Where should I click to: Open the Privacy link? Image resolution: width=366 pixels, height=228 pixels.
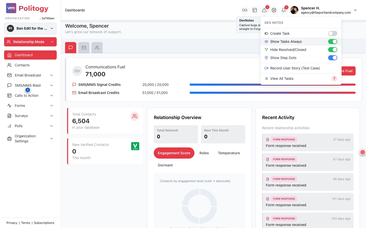pos(12,223)
